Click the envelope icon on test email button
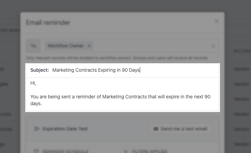The width and height of the screenshot is (251, 153). pos(156,129)
